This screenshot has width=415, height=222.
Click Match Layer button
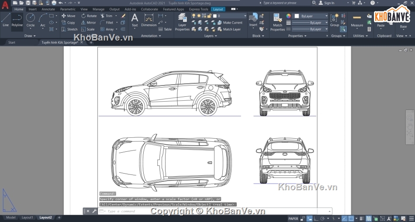click(x=229, y=29)
